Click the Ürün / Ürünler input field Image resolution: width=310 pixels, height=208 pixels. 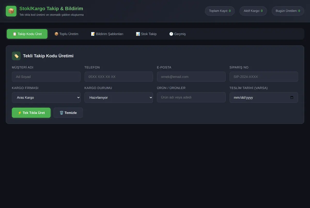(191, 97)
